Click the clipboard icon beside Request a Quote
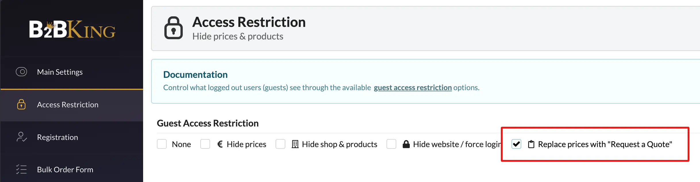This screenshot has width=700, height=182. pyautogui.click(x=531, y=144)
